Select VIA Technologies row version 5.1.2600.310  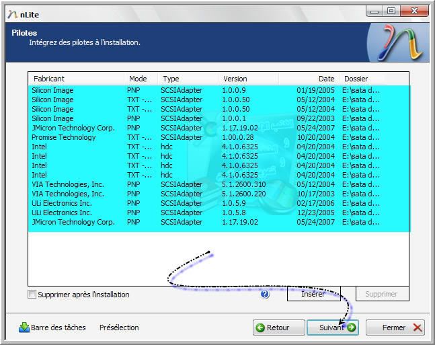(219, 184)
